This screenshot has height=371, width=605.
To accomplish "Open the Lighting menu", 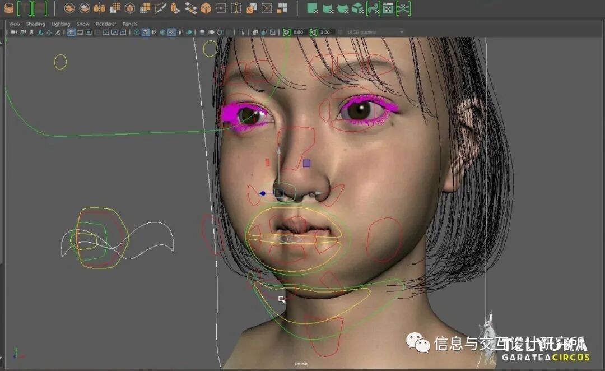I will click(x=61, y=24).
